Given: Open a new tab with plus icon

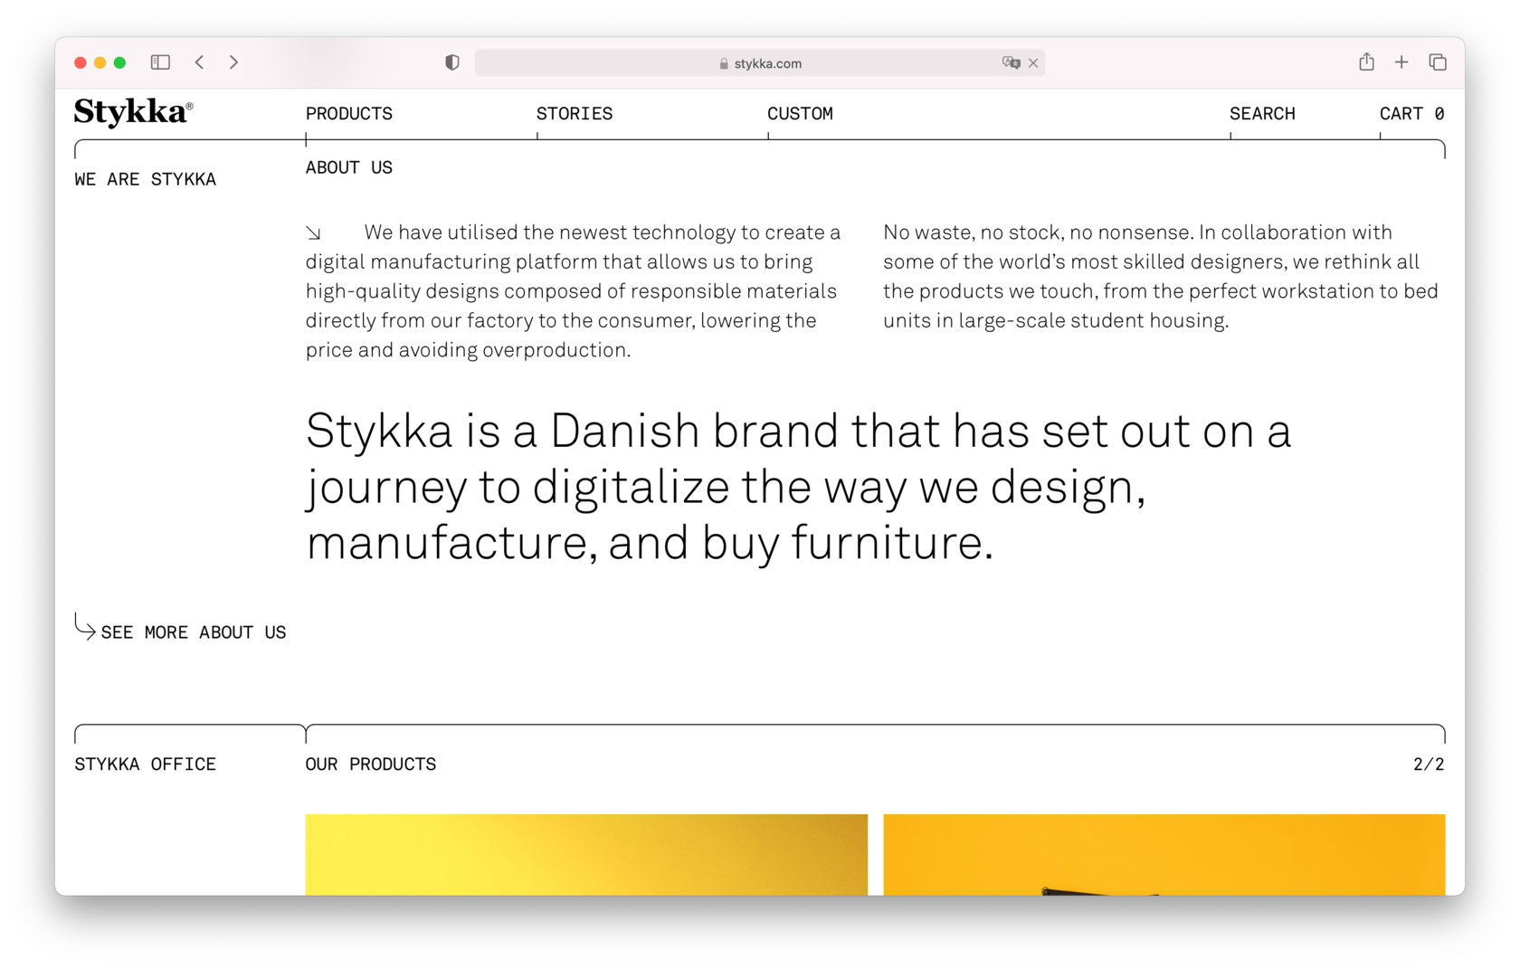Looking at the screenshot, I should [x=1401, y=62].
